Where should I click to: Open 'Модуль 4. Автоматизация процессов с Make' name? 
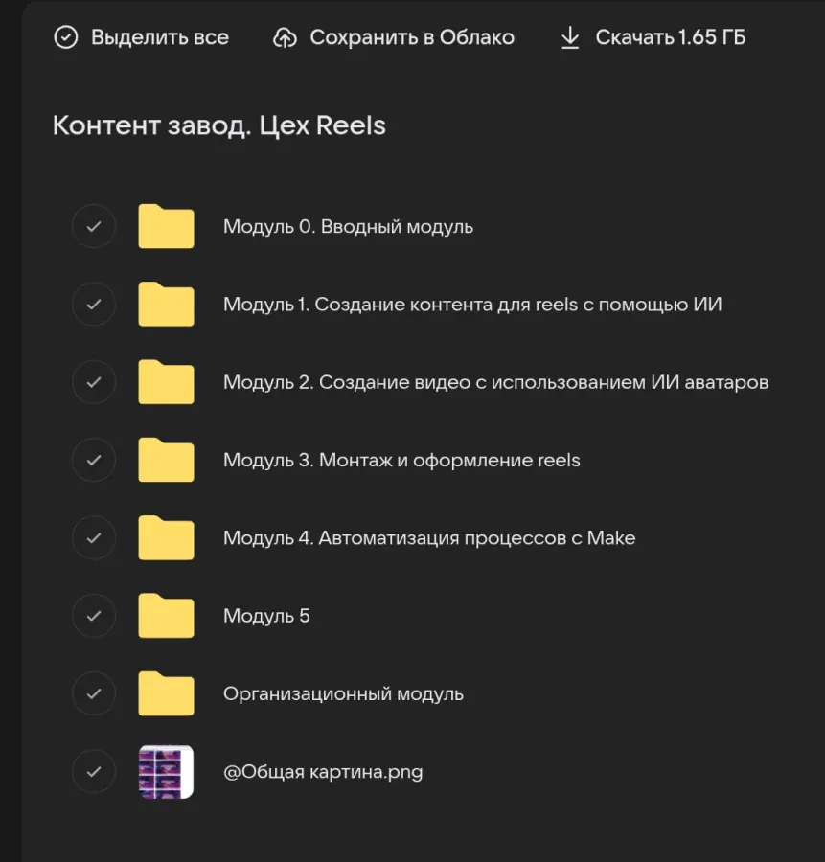point(428,537)
